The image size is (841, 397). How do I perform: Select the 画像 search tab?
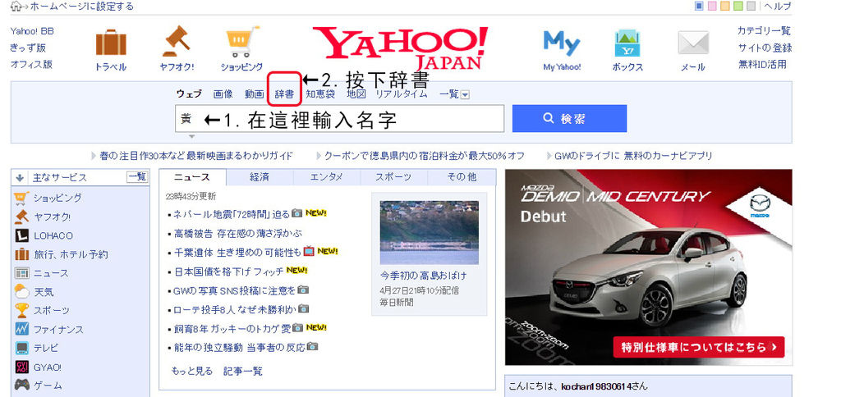click(x=223, y=94)
